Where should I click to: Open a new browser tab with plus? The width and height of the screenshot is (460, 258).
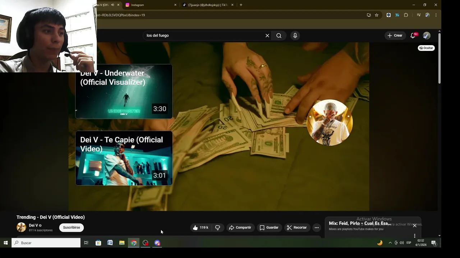pyautogui.click(x=241, y=5)
